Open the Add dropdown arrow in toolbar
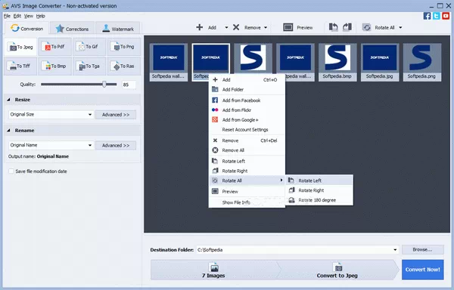Image resolution: width=454 pixels, height=290 pixels. click(226, 27)
